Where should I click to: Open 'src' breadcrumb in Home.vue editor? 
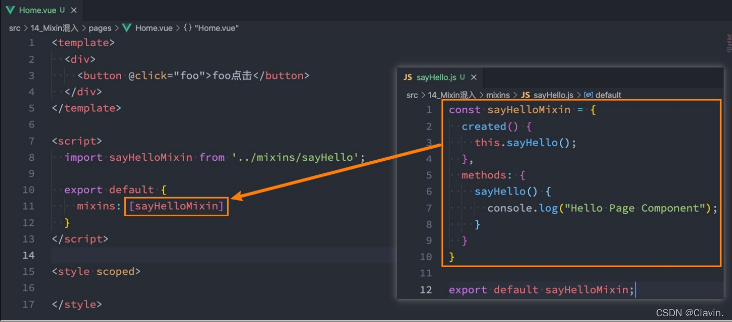pos(14,28)
